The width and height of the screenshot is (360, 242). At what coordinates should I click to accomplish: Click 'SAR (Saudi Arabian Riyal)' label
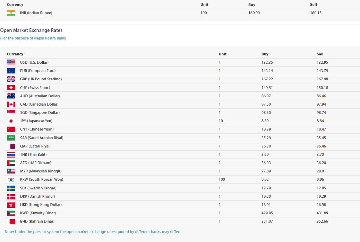point(42,138)
